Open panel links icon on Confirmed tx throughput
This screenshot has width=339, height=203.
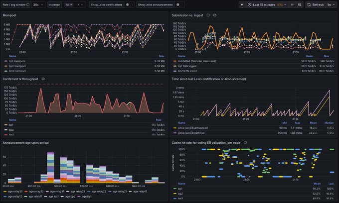pos(43,79)
